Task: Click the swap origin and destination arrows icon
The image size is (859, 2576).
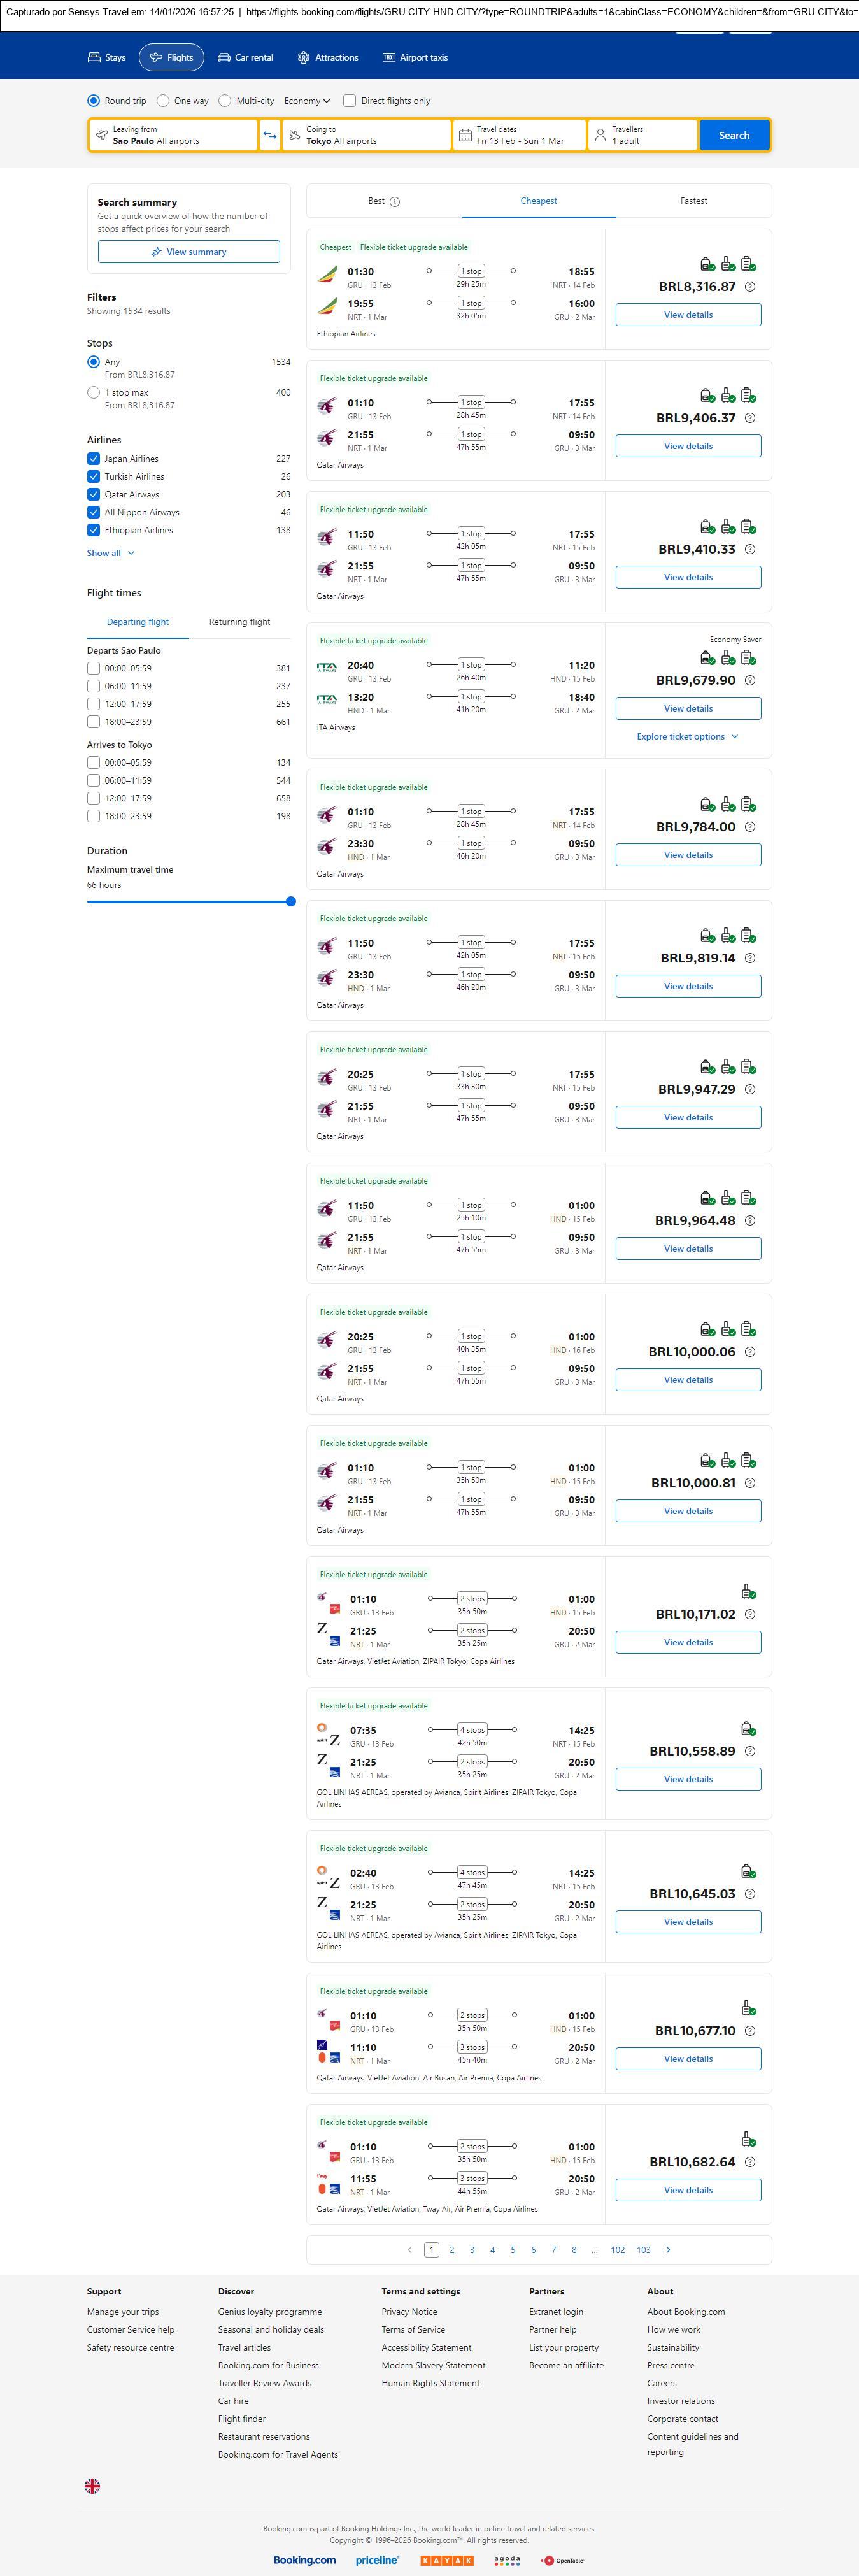Action: [270, 135]
